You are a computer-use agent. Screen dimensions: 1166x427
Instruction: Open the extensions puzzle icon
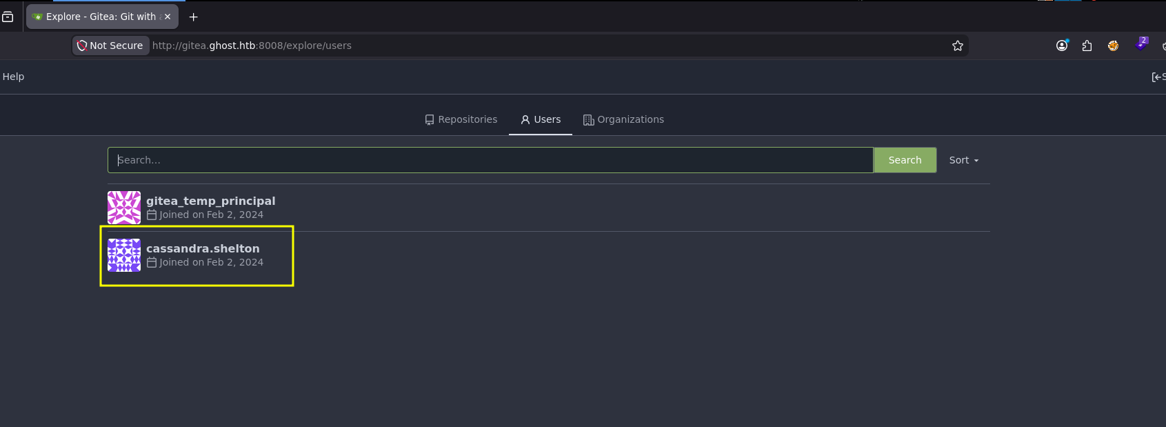tap(1087, 46)
